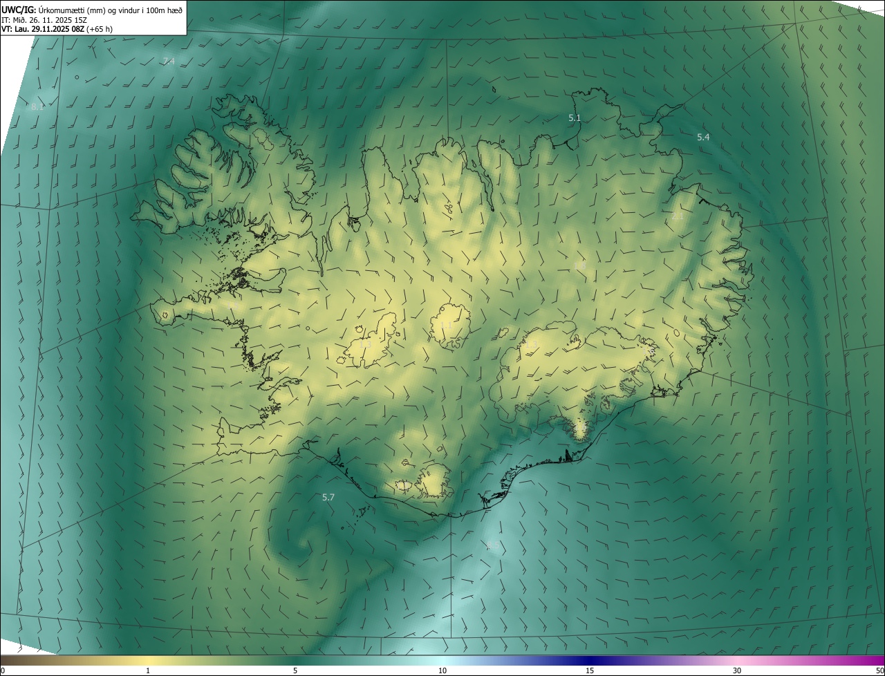Click the UWC/IG Úrkomumætti title line
The height and width of the screenshot is (676, 885).
92,10
